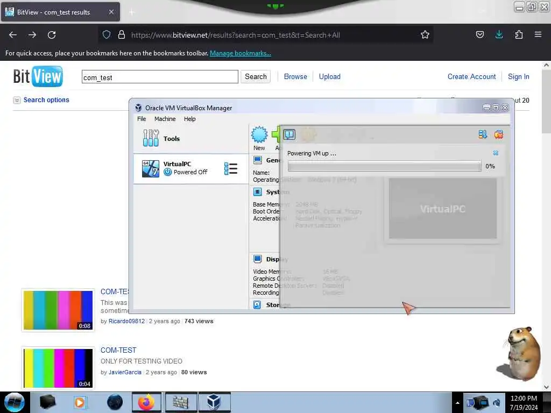Open the Help menu in VirtualBox Manager

190,119
